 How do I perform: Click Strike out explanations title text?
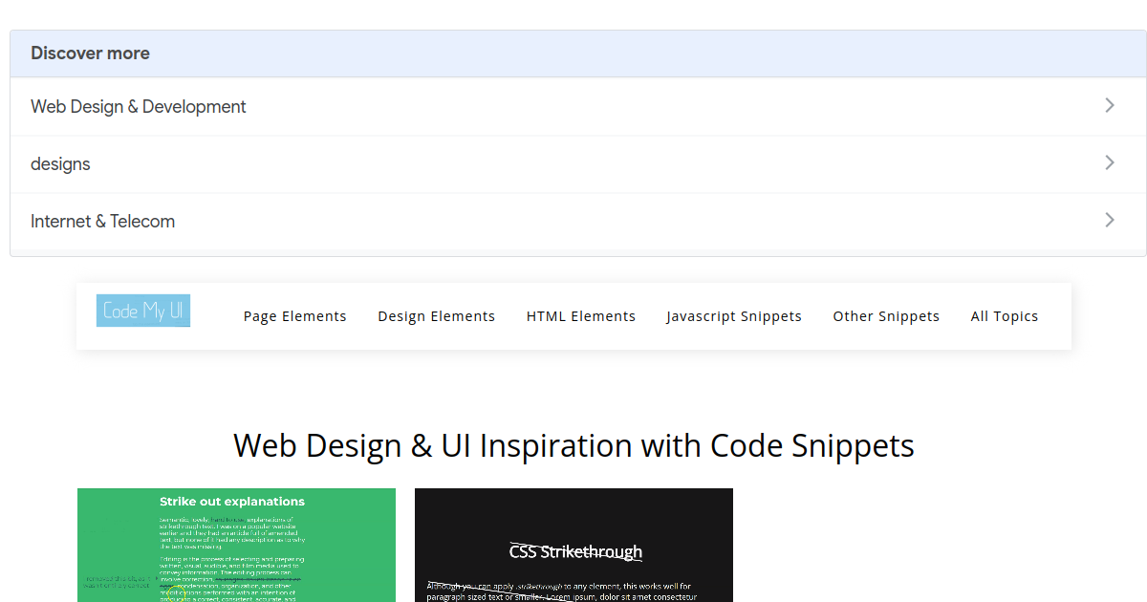click(x=232, y=502)
